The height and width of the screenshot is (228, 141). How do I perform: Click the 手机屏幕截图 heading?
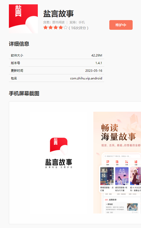[x=24, y=93]
